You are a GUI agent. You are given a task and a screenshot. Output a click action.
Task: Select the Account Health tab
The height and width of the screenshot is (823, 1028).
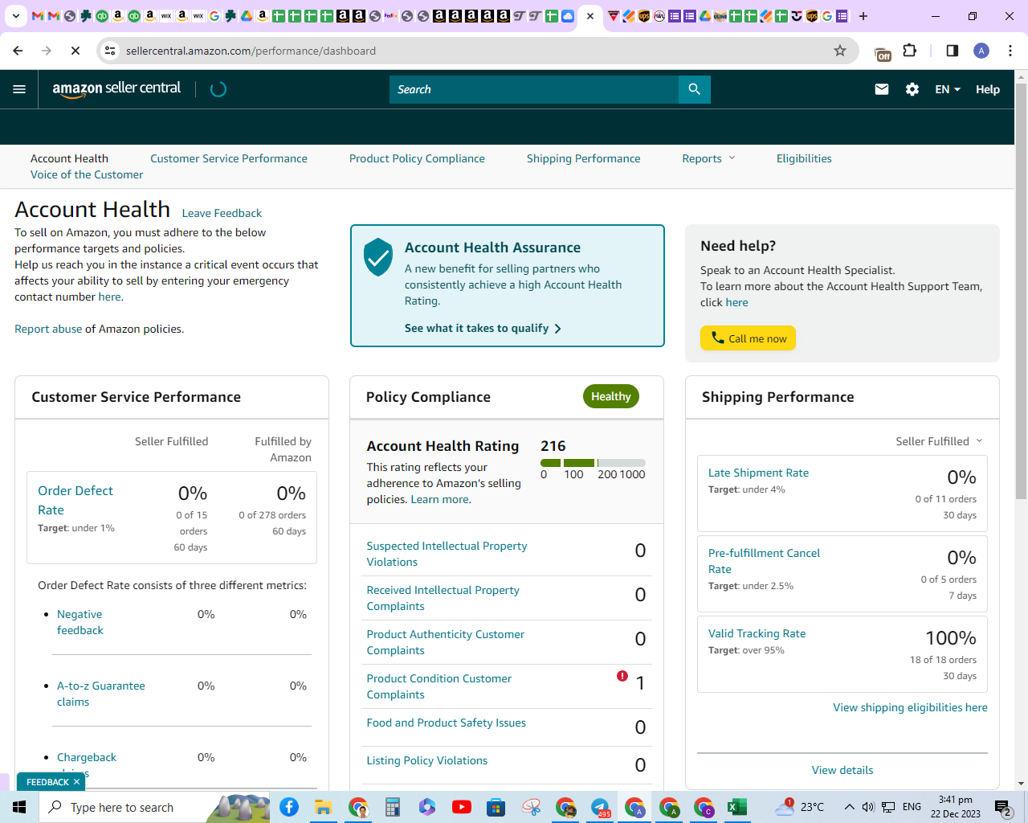click(x=69, y=158)
